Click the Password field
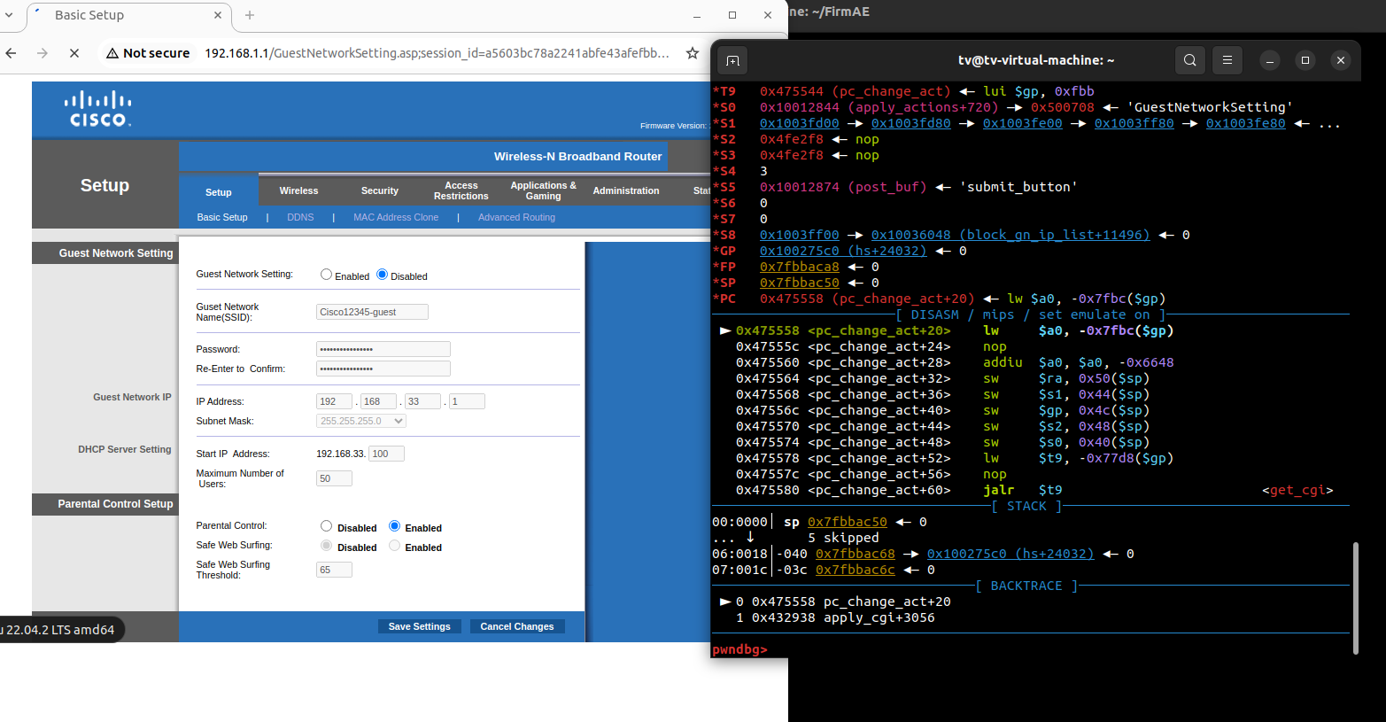 coord(383,349)
